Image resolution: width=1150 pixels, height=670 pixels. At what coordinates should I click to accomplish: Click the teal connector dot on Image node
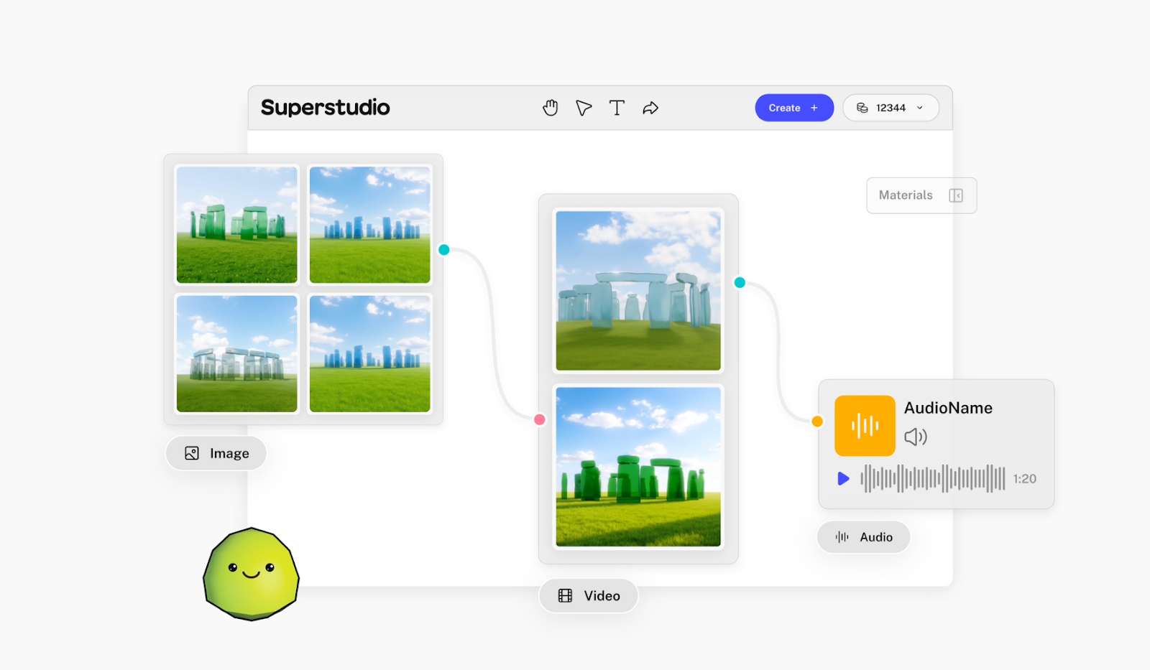click(444, 250)
